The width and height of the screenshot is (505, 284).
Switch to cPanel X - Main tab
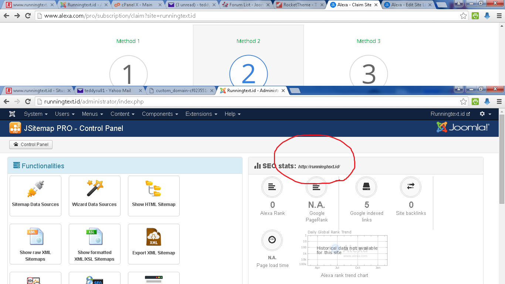point(137,5)
